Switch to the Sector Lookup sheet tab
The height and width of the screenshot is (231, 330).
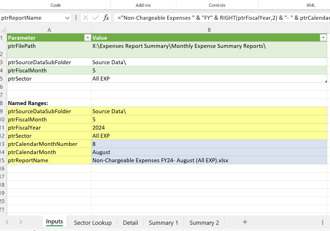pos(93,223)
